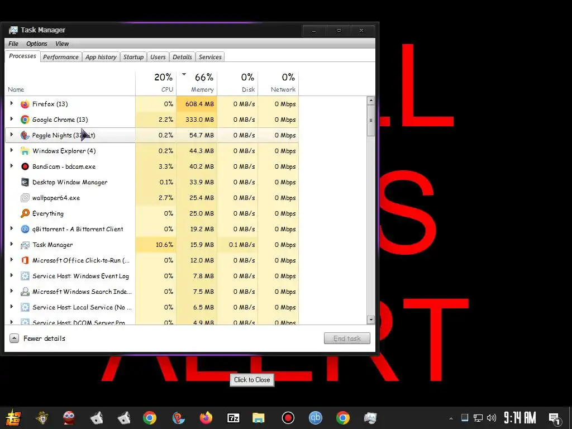572x429 pixels.
Task: Expand Microsoft Office Click-to-Run group
Action: pyautogui.click(x=12, y=260)
